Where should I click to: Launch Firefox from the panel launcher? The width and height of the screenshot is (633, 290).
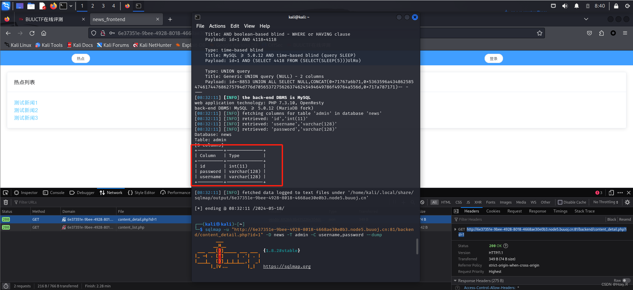[x=53, y=6]
